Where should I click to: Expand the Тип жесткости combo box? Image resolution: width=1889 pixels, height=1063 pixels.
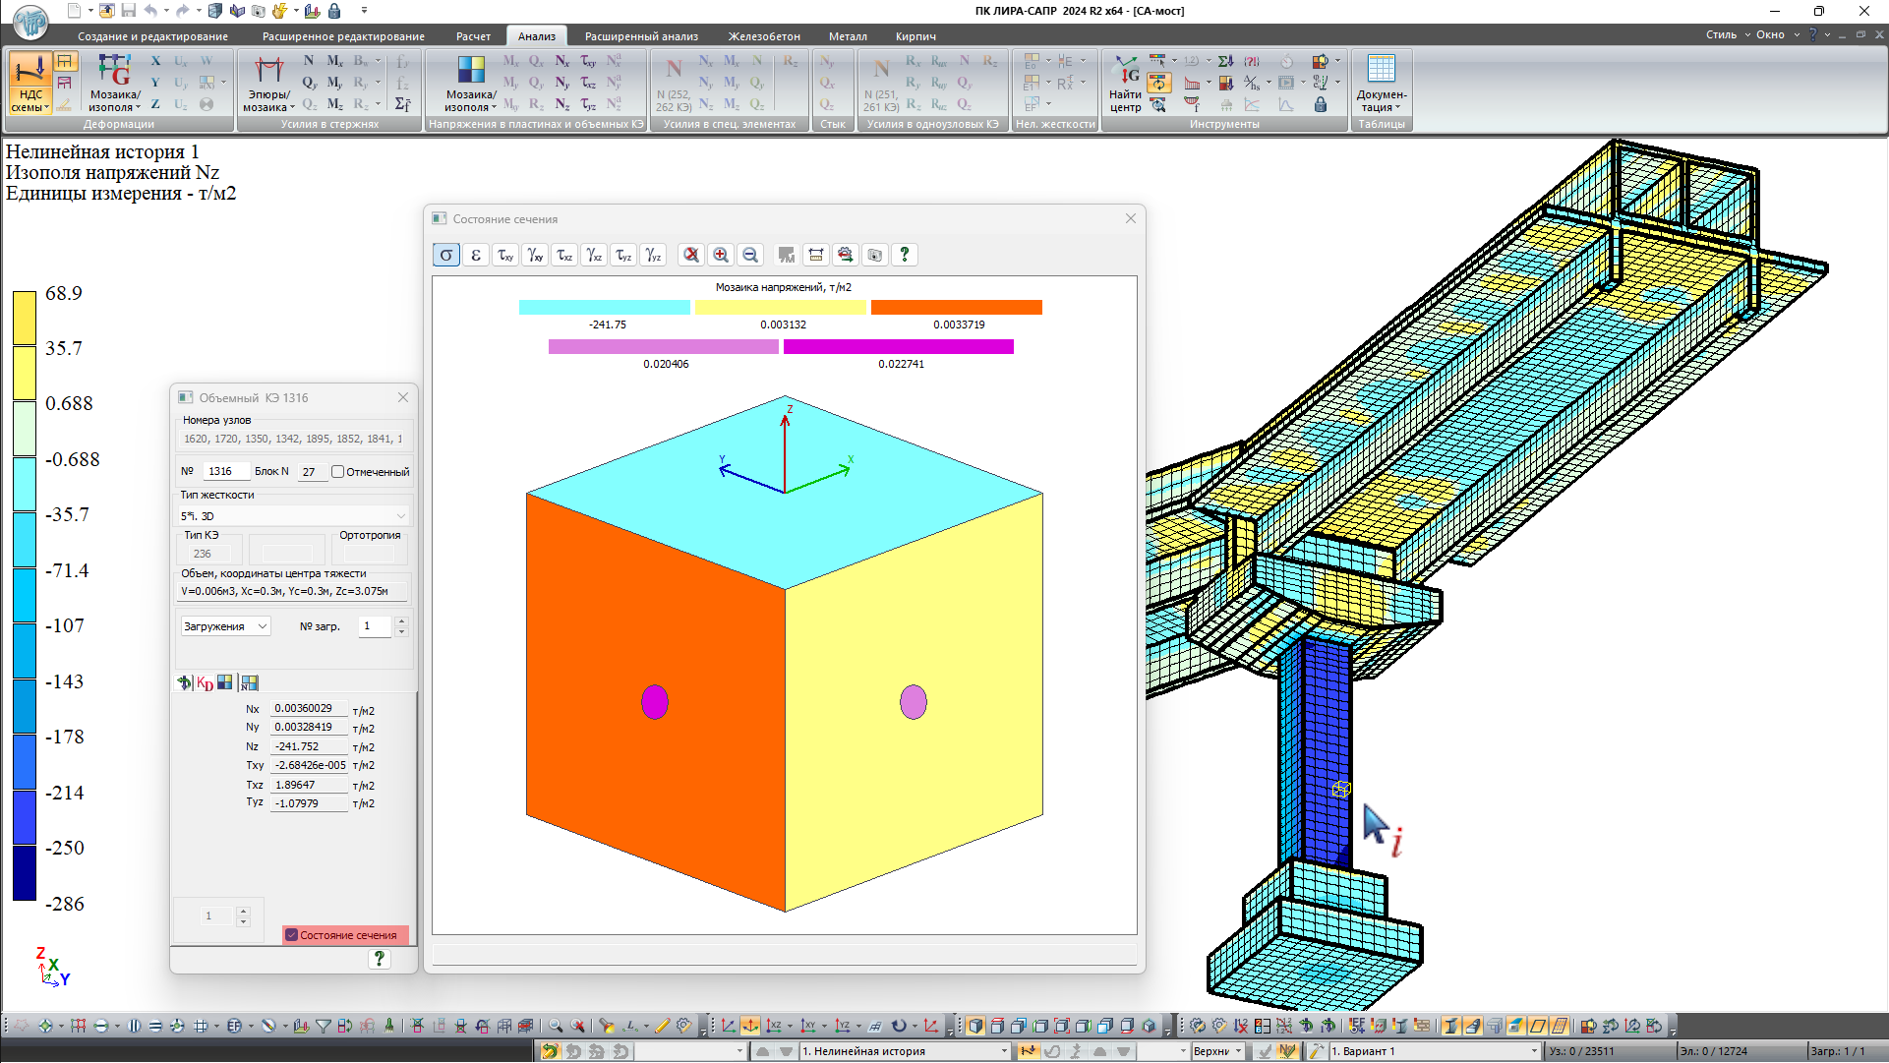coord(293,515)
